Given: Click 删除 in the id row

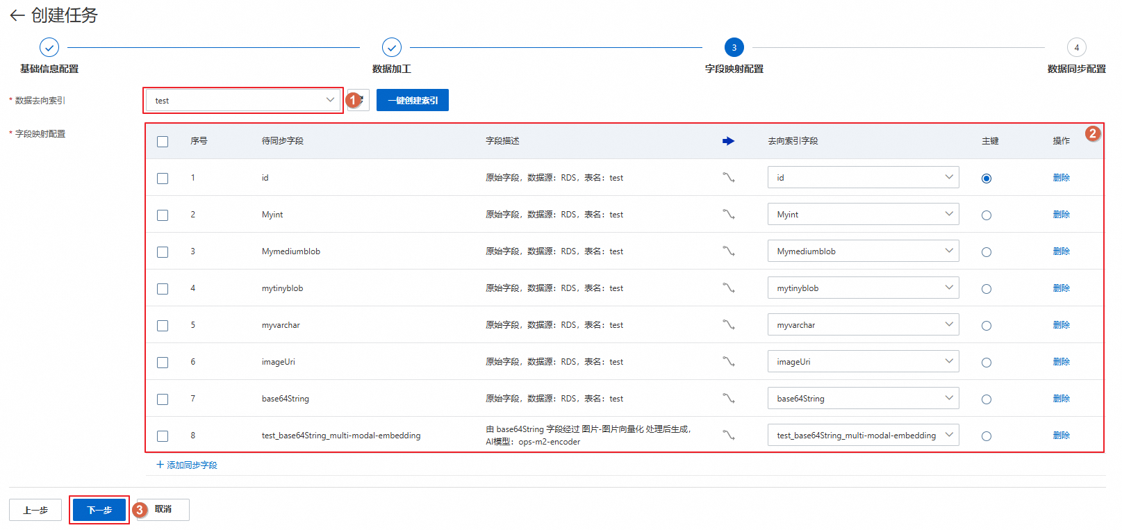Looking at the screenshot, I should 1062,177.
